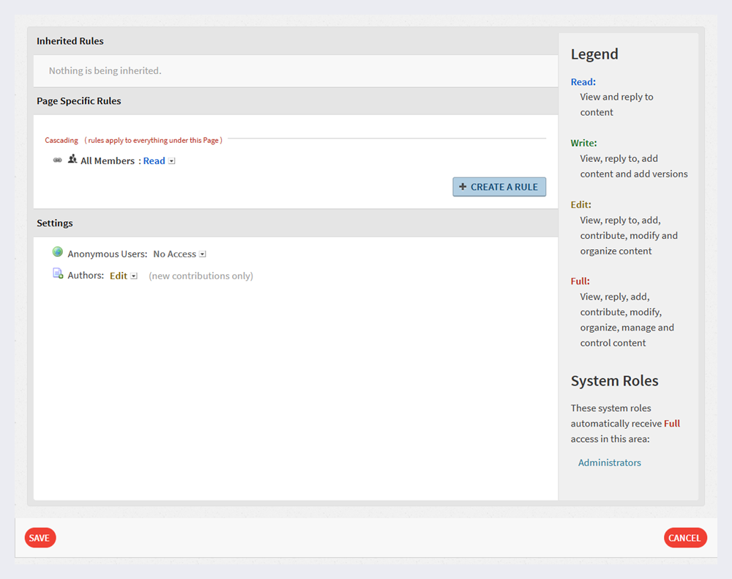The image size is (732, 579).
Task: Click the globe icon beside Anonymous Users
Action: pos(57,251)
